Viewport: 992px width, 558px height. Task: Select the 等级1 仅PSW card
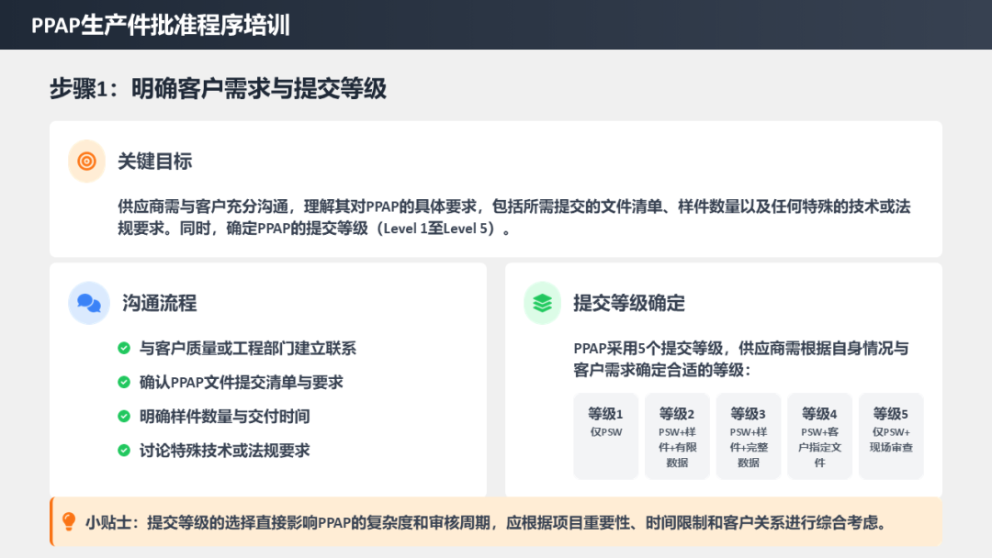[605, 436]
